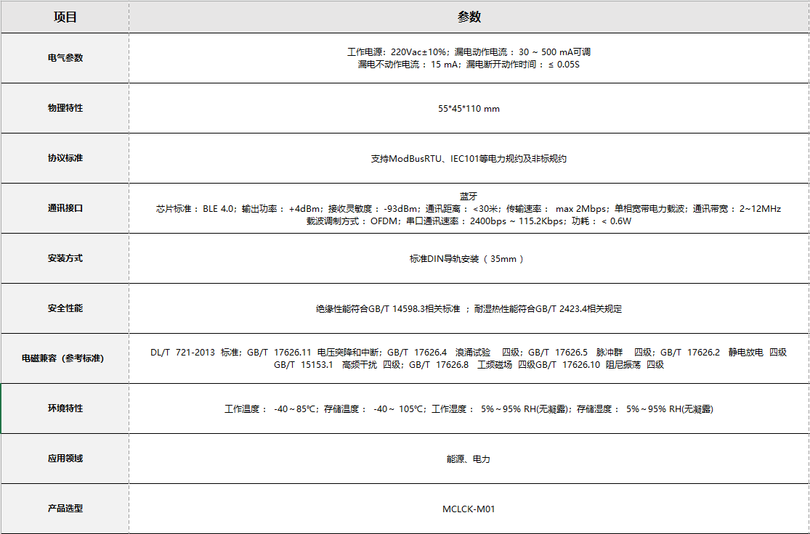The height and width of the screenshot is (534, 810).
Task: Select the 协议标准 row label
Action: 64,157
